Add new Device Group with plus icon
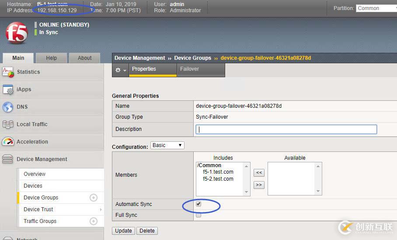Screen dimensions: 397x240 coord(93,198)
